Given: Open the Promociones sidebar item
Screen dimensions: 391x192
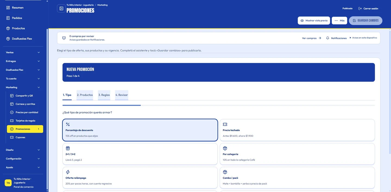Looking at the screenshot, I should [25, 129].
